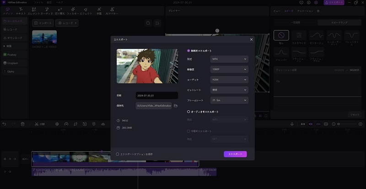366x189 pixels.
Task: Open the 切り替え (Transitions) tool
Action: 60,11
